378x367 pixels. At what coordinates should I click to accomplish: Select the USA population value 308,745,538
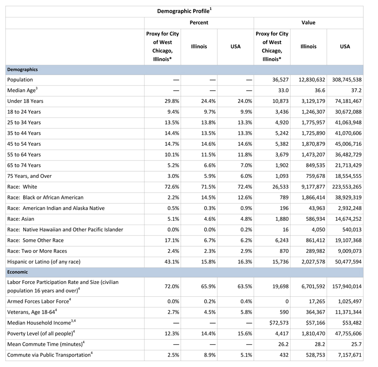click(x=347, y=80)
